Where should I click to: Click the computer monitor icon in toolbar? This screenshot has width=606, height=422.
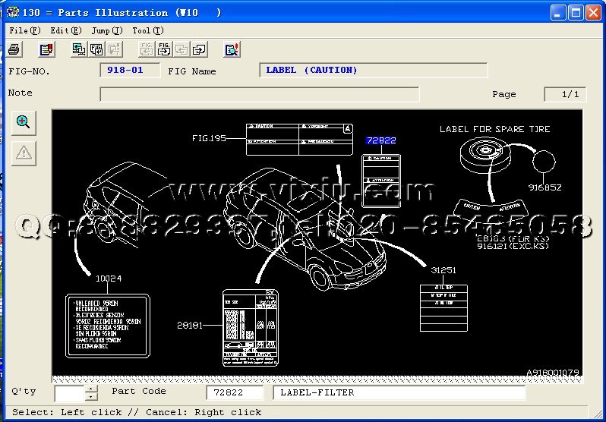(79, 50)
